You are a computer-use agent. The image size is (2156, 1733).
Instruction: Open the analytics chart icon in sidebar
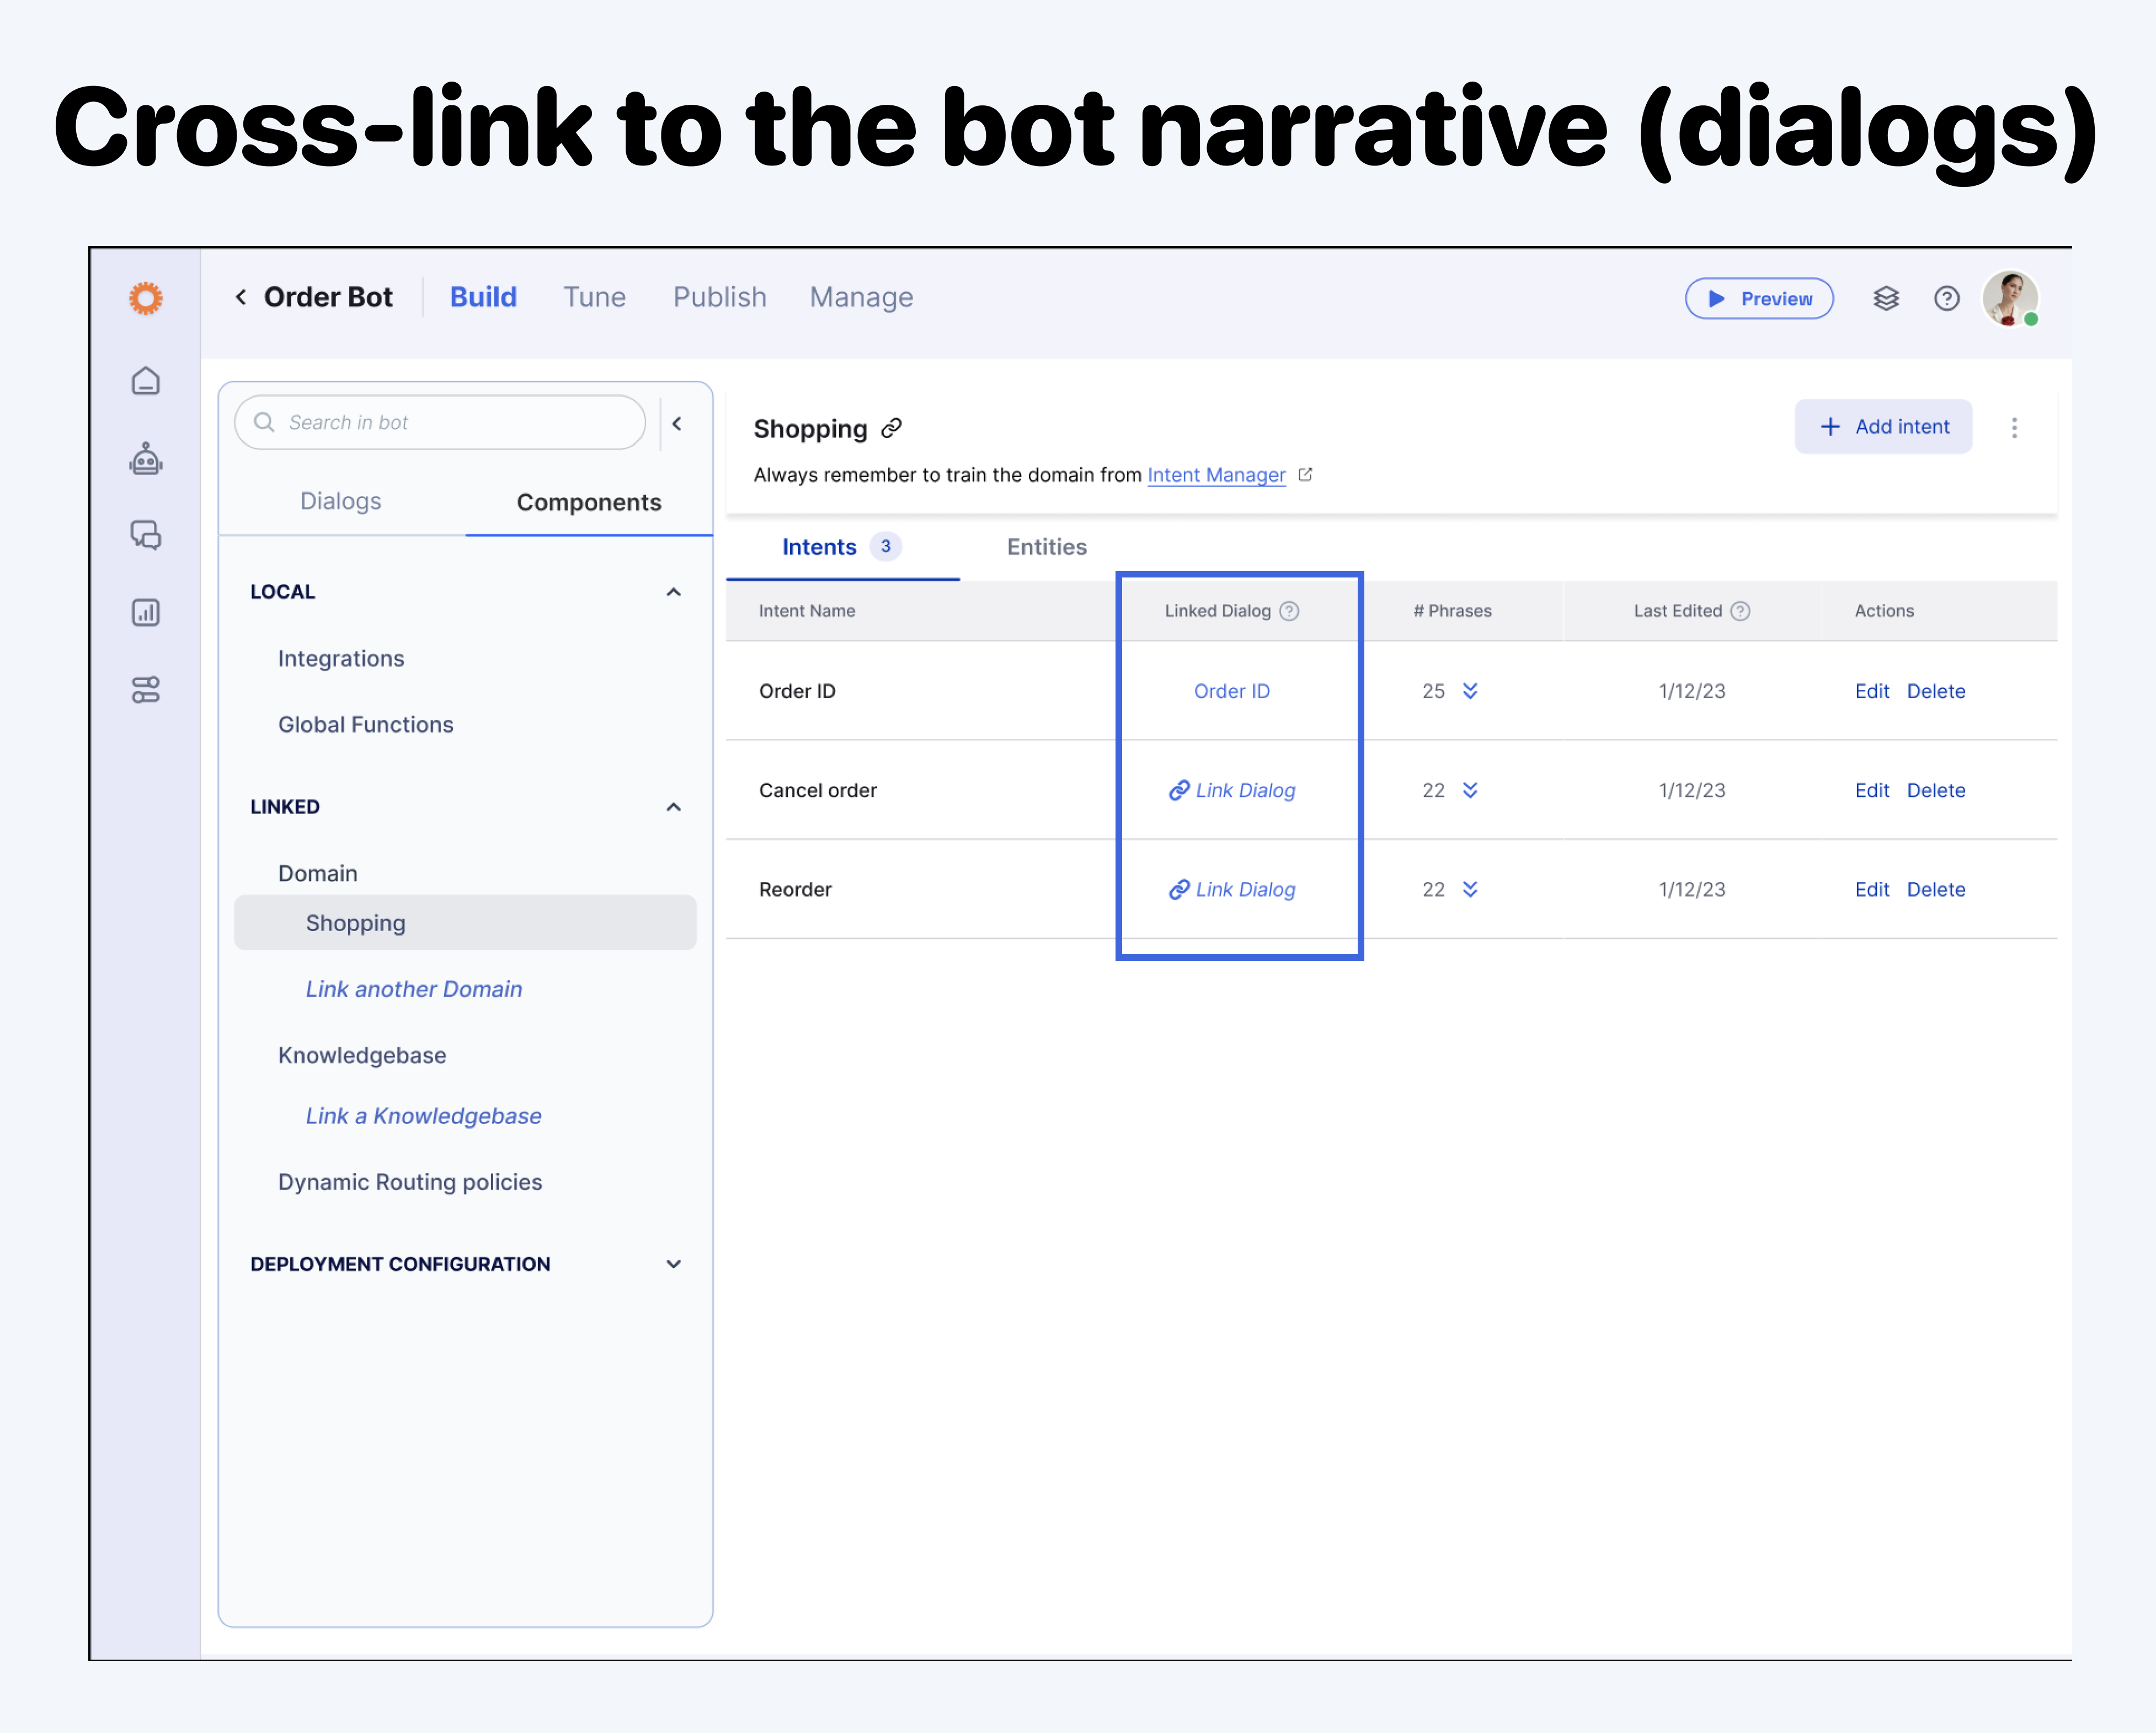146,612
